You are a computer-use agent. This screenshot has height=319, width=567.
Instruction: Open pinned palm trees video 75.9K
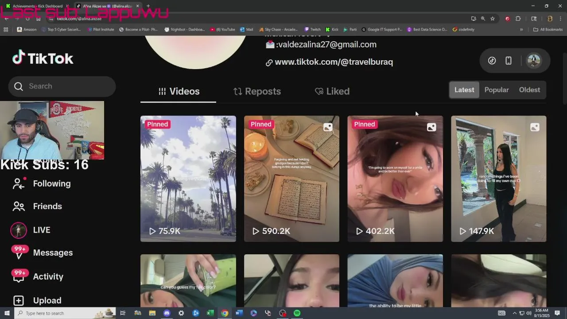point(188,179)
